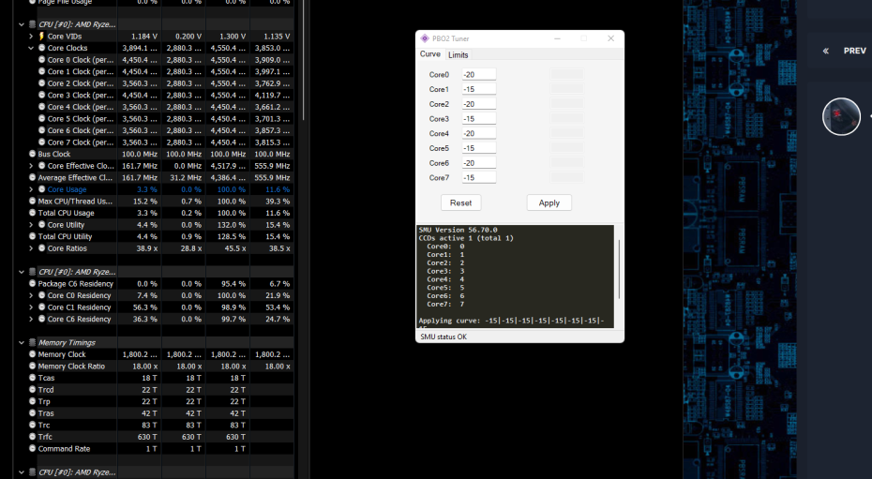Viewport: 872px width, 479px height.
Task: Click the Package C6 Residency sensor icon
Action: pos(33,283)
